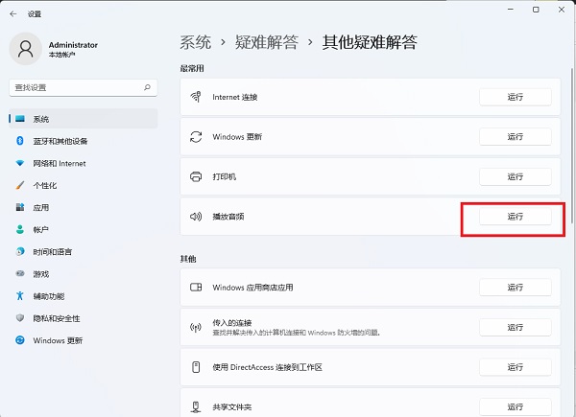Click 疑难解答 in the breadcrumb

click(267, 42)
